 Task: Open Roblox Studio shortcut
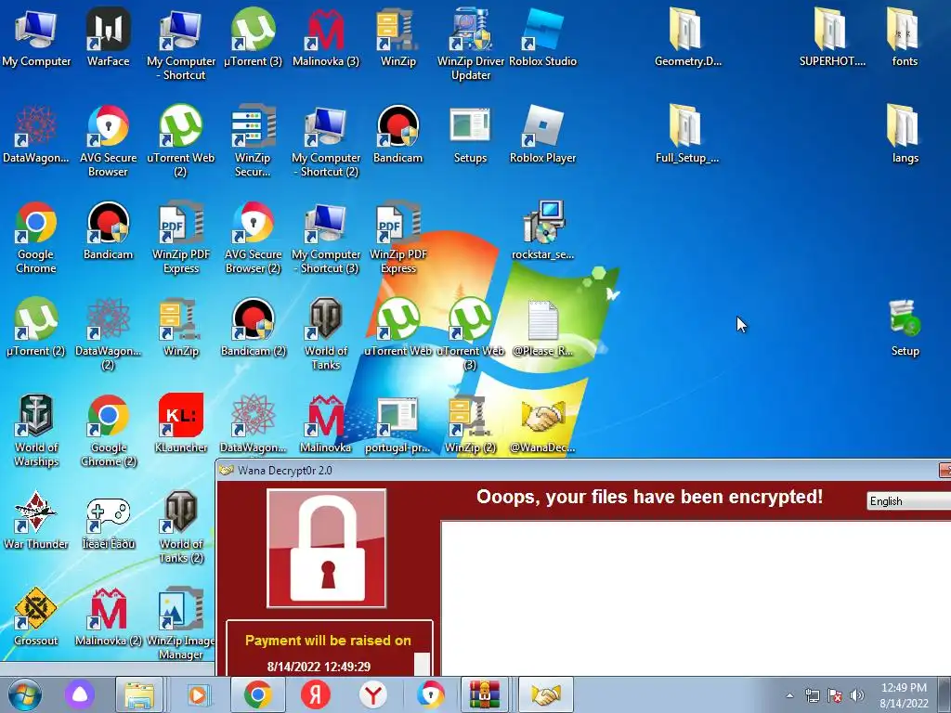point(542,37)
